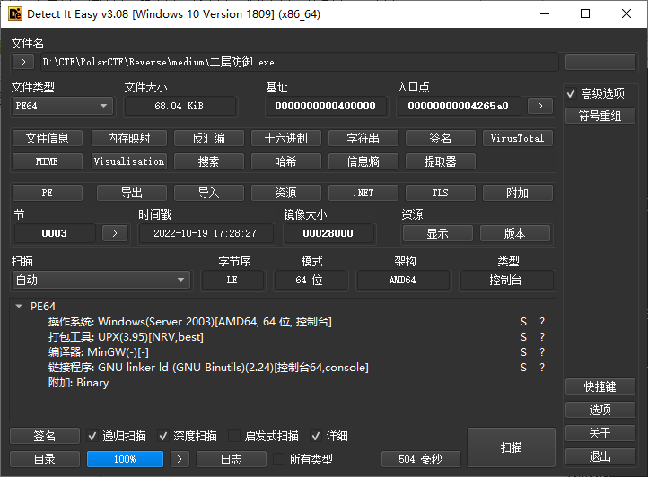Screen dimensions: 648x477
Task: Click S marker on the GNU linker row
Action: [x=523, y=368]
